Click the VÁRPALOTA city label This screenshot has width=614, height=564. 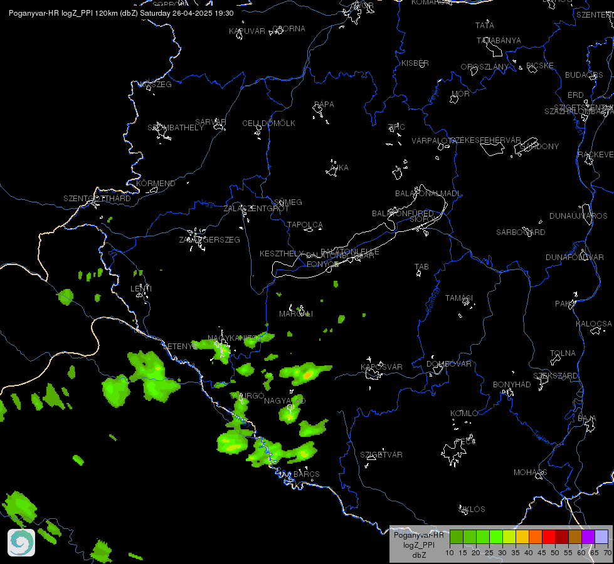point(433,140)
